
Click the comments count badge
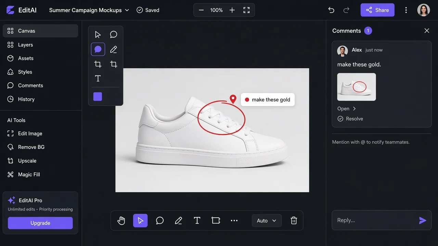(368, 31)
